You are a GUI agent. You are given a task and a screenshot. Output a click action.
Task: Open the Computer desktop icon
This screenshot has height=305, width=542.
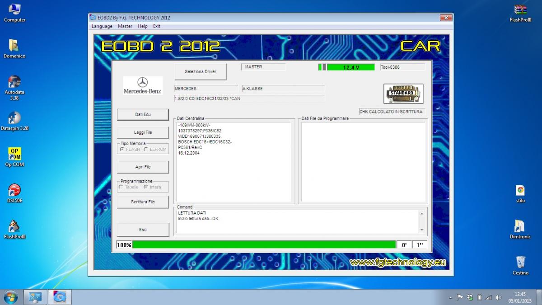pyautogui.click(x=14, y=12)
